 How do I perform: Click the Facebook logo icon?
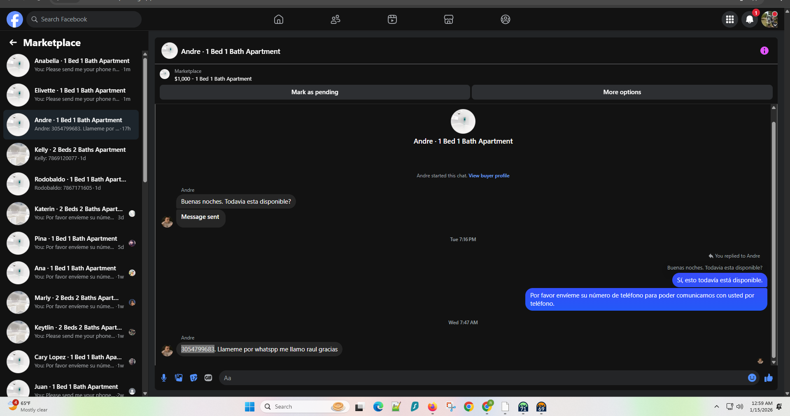15,19
